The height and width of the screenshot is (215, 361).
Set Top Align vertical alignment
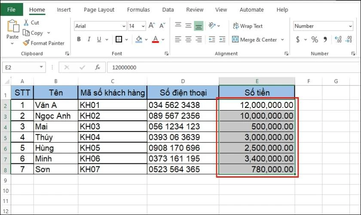tap(178, 25)
